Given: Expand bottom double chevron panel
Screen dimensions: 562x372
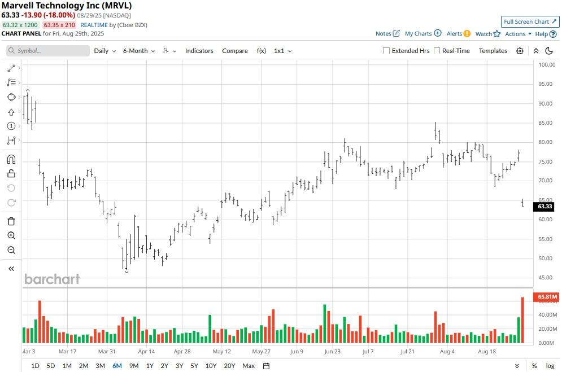Looking at the screenshot, I should 517,366.
